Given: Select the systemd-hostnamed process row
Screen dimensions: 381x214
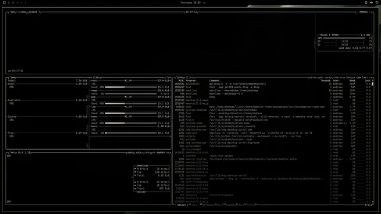Looking at the screenshot, I should (273, 110).
